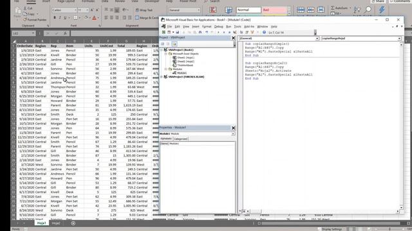Toggle Wrap Text in Excel ribbon
This screenshot has height=231, width=412.
[x=144, y=10]
